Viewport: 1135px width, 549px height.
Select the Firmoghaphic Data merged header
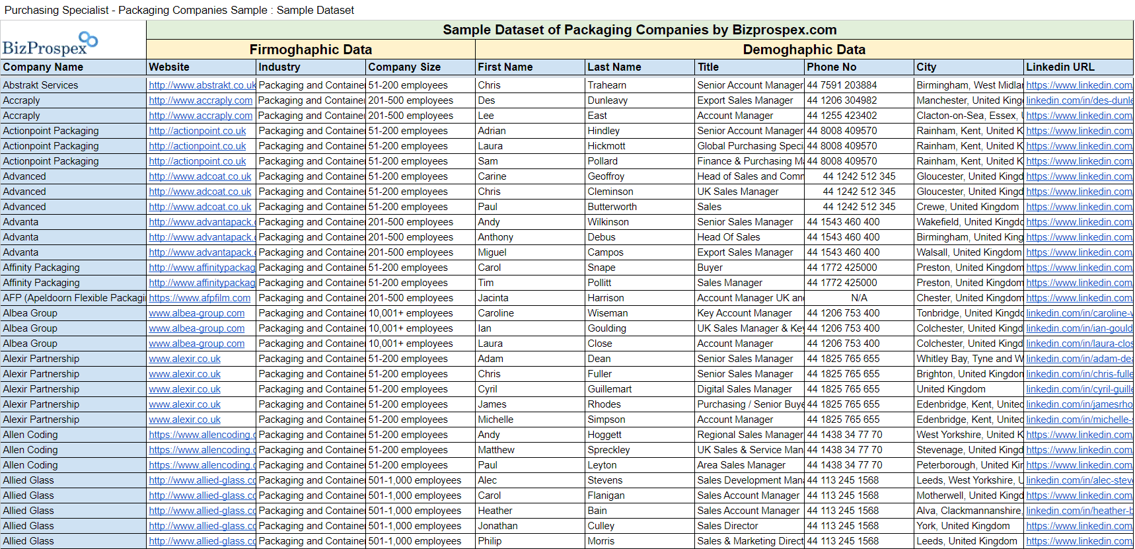311,50
